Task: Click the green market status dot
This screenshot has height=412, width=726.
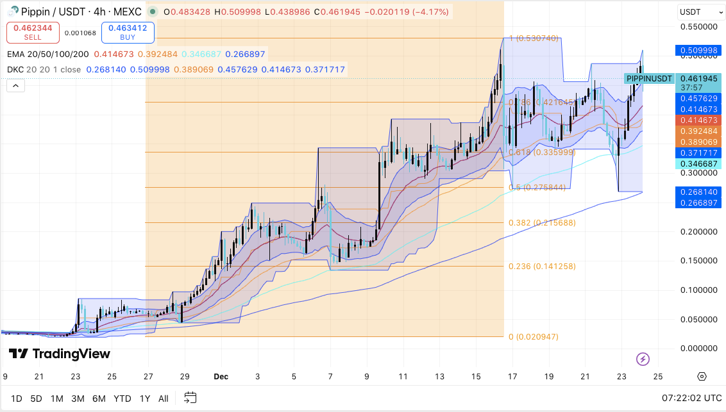Action: (x=151, y=11)
